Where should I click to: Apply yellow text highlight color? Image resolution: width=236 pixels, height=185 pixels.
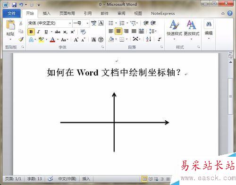(41, 40)
